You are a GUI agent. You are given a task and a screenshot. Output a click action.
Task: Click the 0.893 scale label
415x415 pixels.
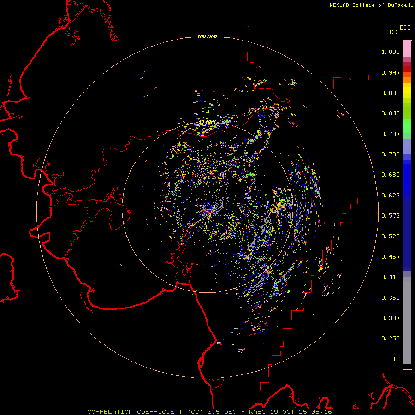click(x=391, y=93)
